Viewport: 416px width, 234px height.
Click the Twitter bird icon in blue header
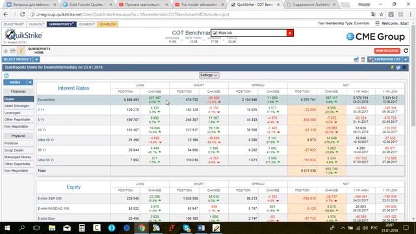pos(398,68)
